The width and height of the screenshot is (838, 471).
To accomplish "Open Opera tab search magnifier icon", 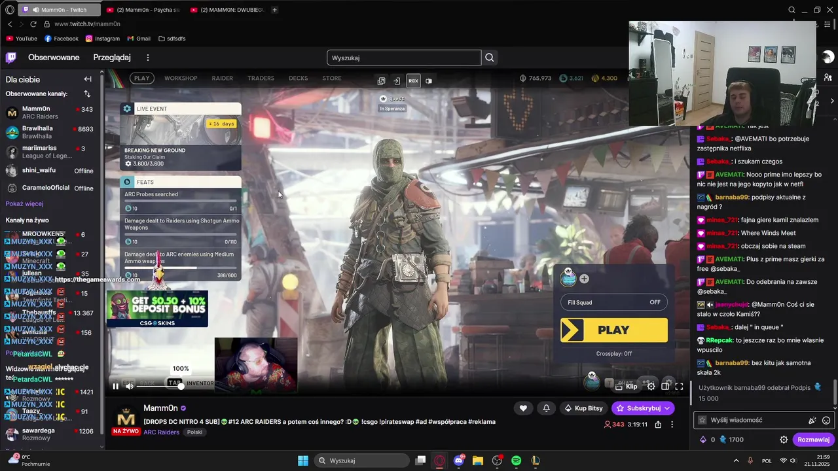I will click(792, 10).
